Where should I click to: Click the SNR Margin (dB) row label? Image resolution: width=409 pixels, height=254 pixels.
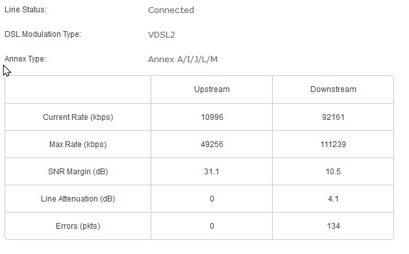point(78,172)
